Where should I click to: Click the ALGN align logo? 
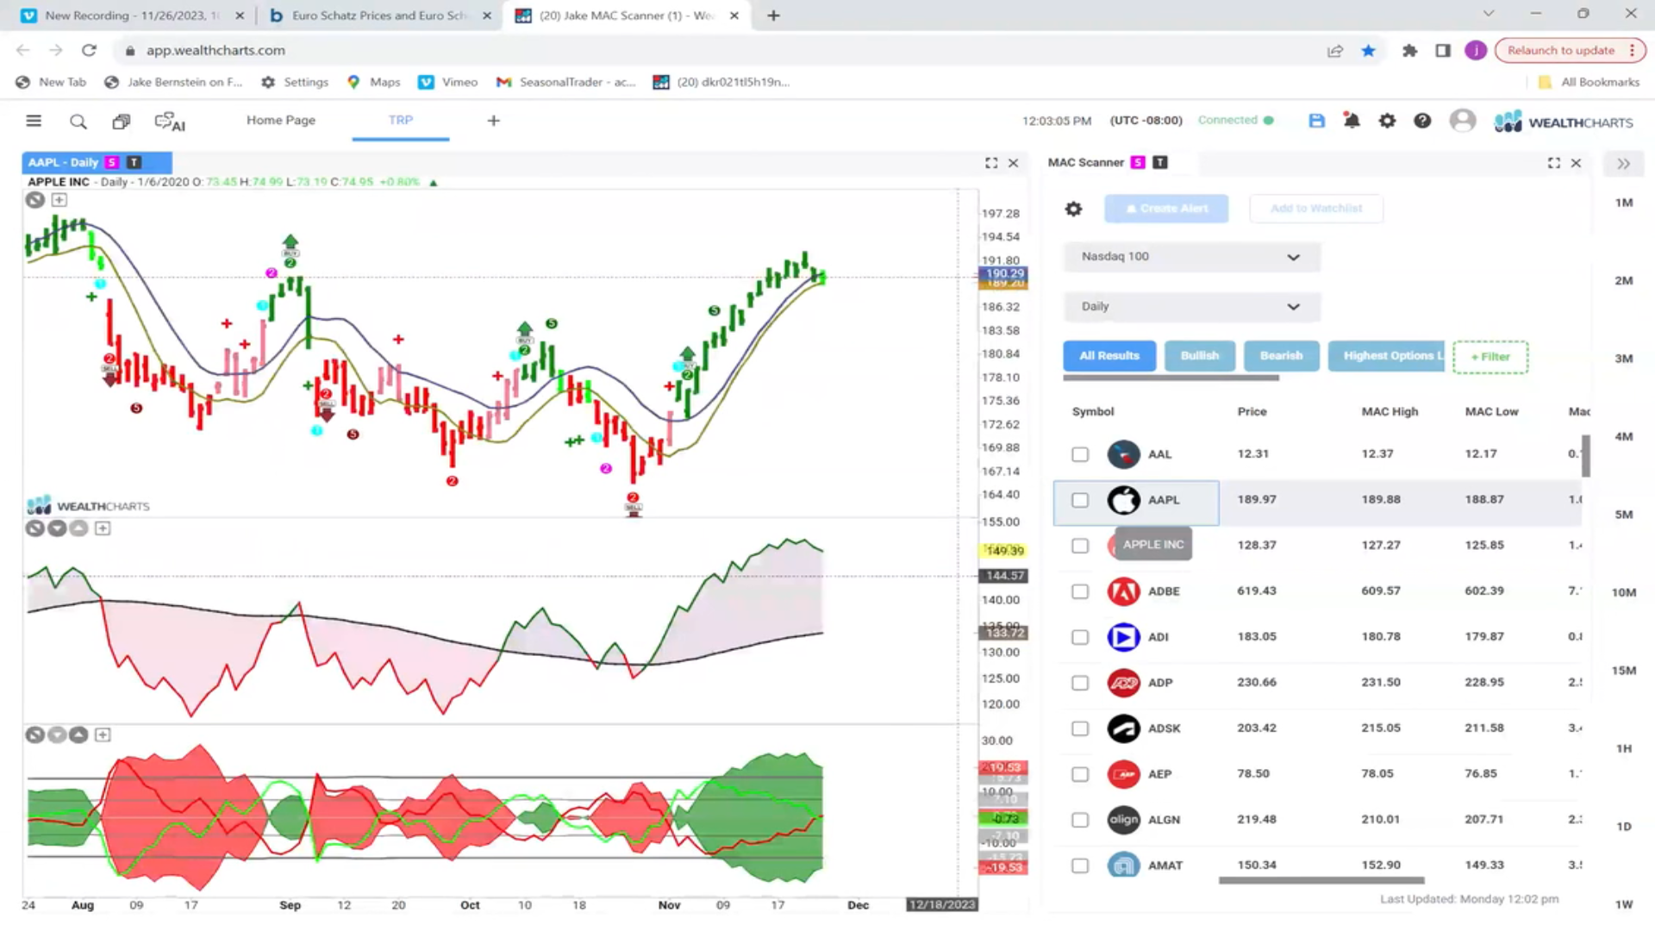1123,820
